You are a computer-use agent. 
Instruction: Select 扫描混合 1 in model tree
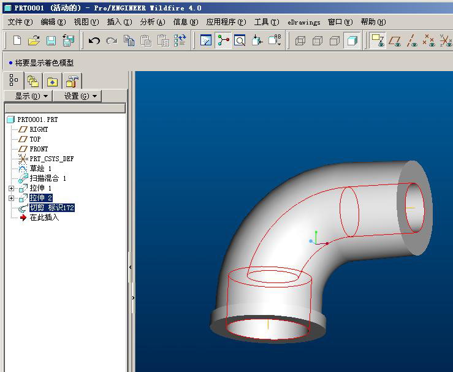pyautogui.click(x=48, y=178)
